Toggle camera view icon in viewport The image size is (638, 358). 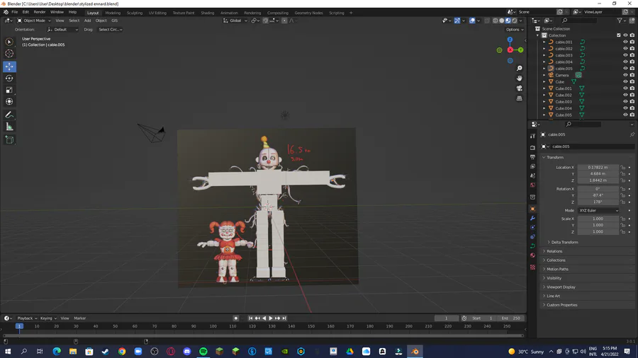click(x=519, y=88)
